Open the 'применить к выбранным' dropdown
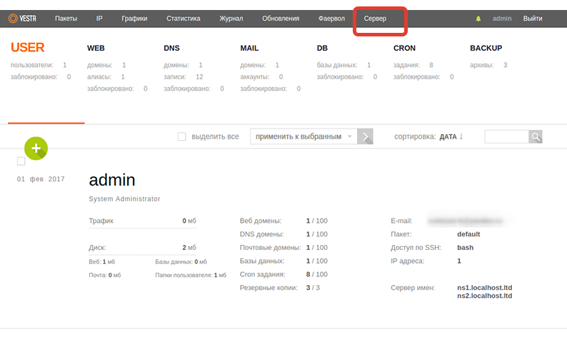The width and height of the screenshot is (567, 350). click(x=303, y=136)
